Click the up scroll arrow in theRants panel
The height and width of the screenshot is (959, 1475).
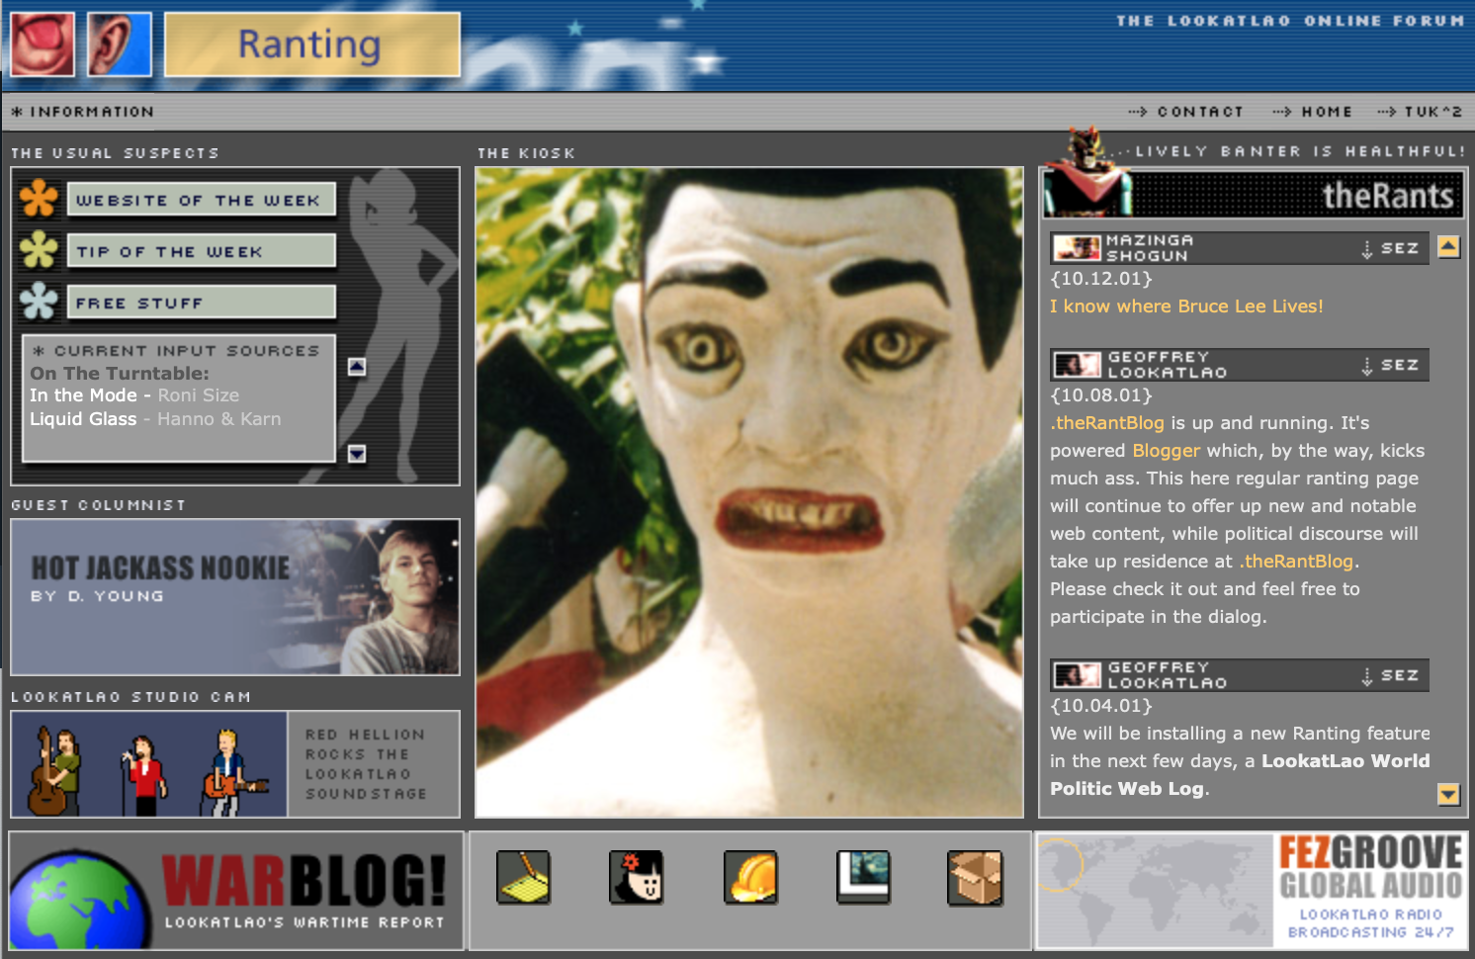[1448, 248]
